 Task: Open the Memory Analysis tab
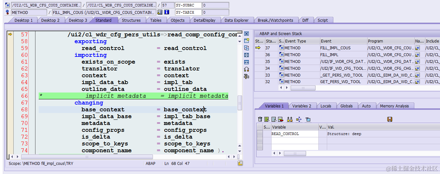[x=394, y=106]
